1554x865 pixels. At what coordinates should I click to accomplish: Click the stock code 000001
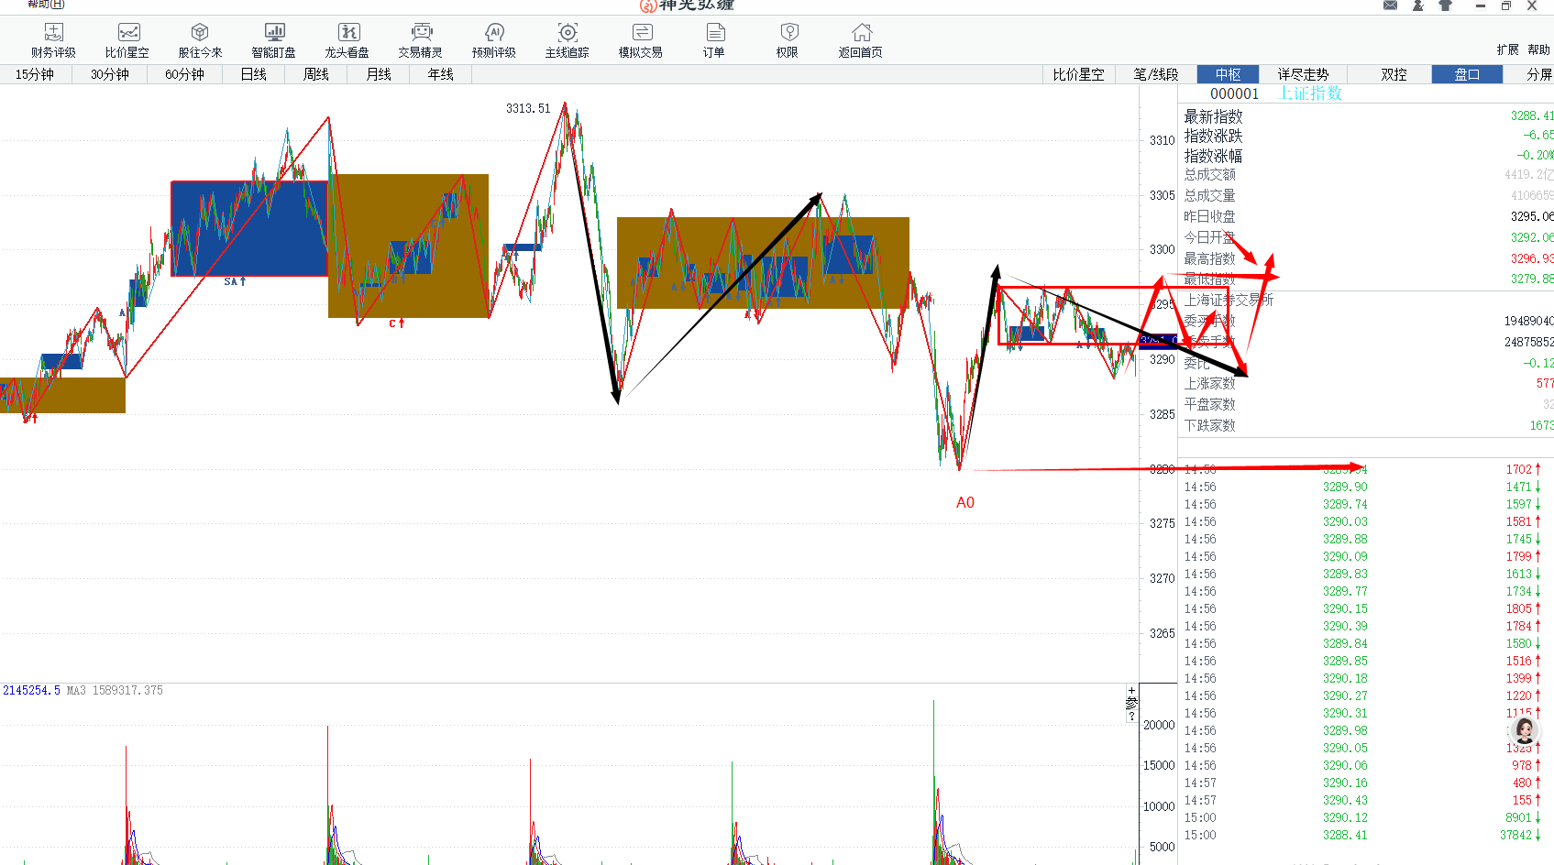1234,93
